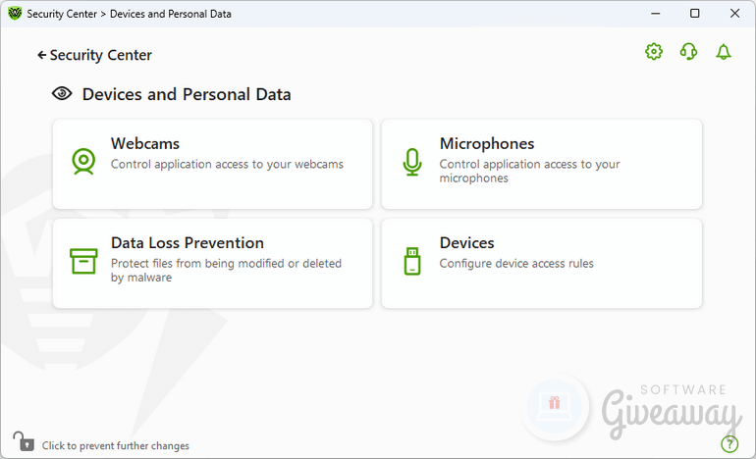Click the 'Click to prevent further changes' text
Viewport: 756px width, 459px height.
pos(116,445)
